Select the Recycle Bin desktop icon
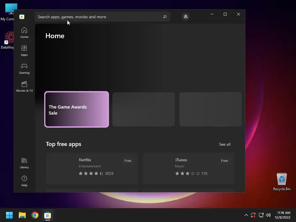This screenshot has height=222, width=296. (282, 182)
